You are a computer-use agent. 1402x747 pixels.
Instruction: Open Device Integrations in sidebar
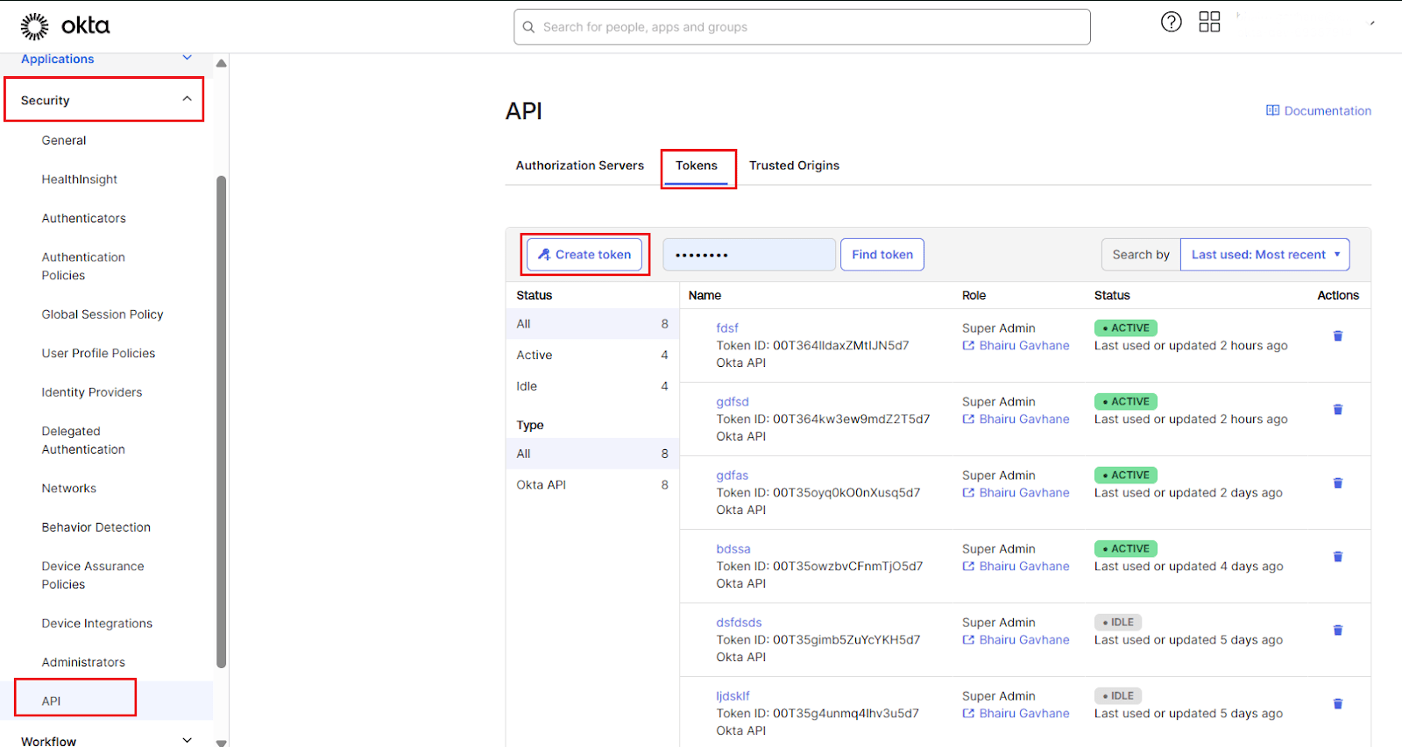[97, 624]
